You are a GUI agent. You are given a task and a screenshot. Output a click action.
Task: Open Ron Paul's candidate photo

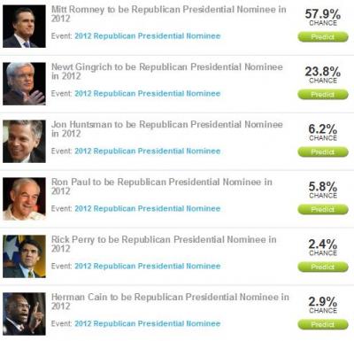tap(24, 199)
